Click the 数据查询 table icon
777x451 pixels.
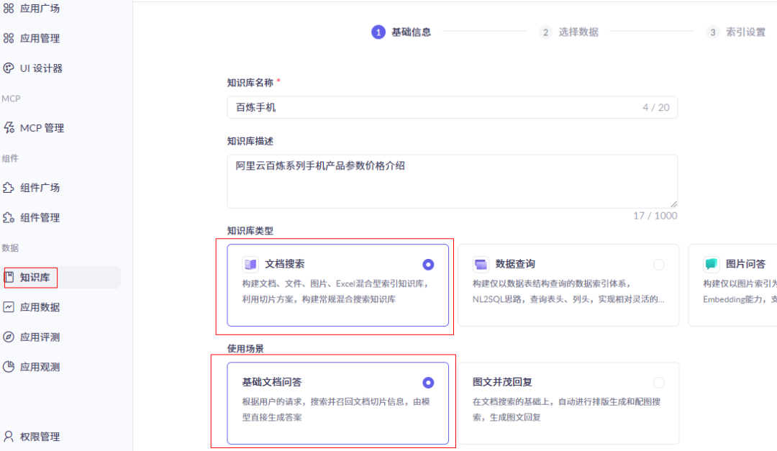point(481,264)
